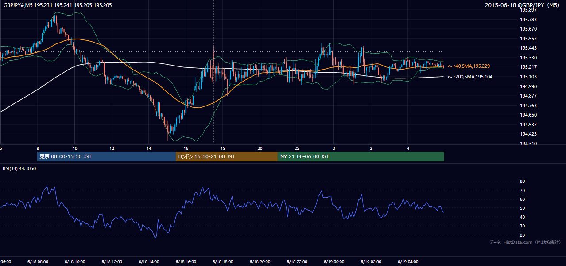Click the 6/19 00:00 time axis label
Screen dimensions: 566x266
click(333, 262)
